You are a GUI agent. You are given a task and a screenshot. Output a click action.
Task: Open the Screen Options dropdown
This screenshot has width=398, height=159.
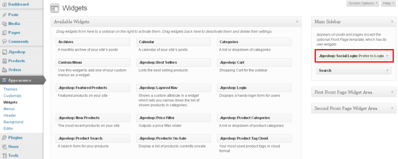click(363, 3)
